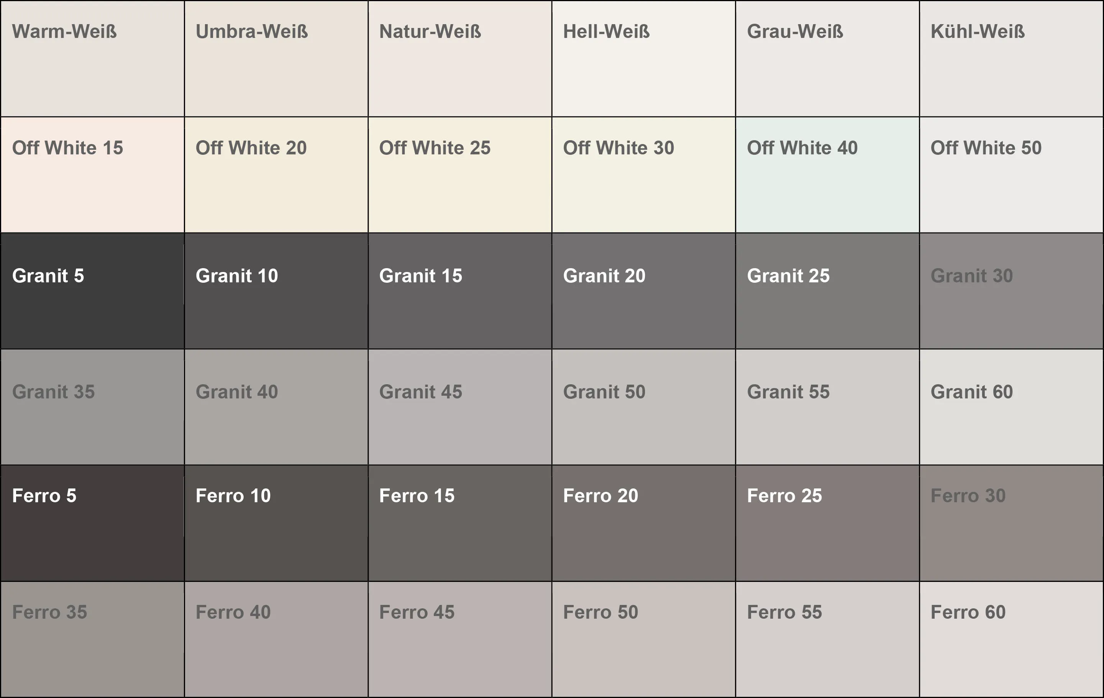Screen dimensions: 1104x698
Task: Pick the Off White 25 tile
Action: pos(460,175)
